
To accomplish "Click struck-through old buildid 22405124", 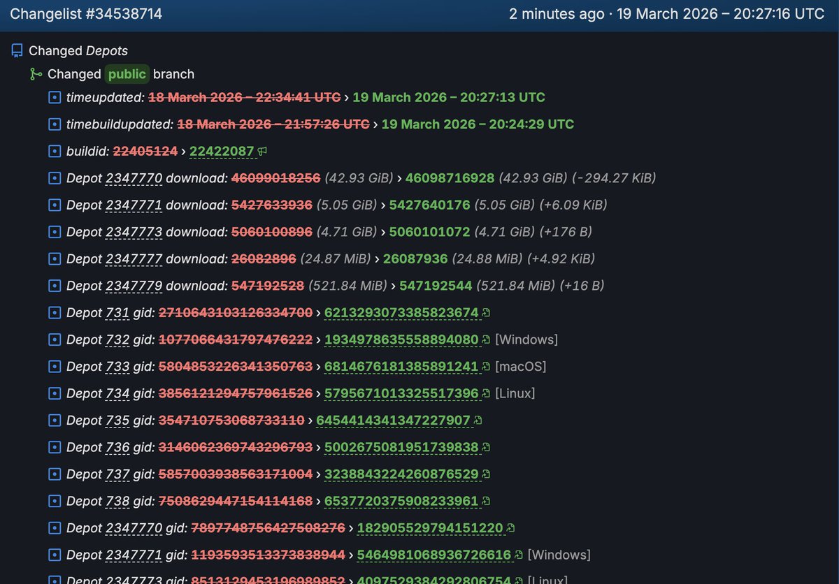I will coord(145,151).
